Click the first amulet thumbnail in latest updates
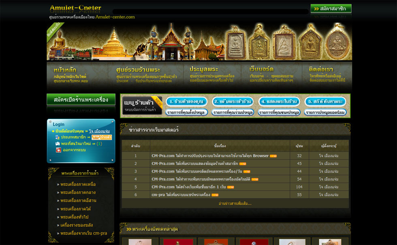This screenshot has height=245, width=397. [x=140, y=242]
